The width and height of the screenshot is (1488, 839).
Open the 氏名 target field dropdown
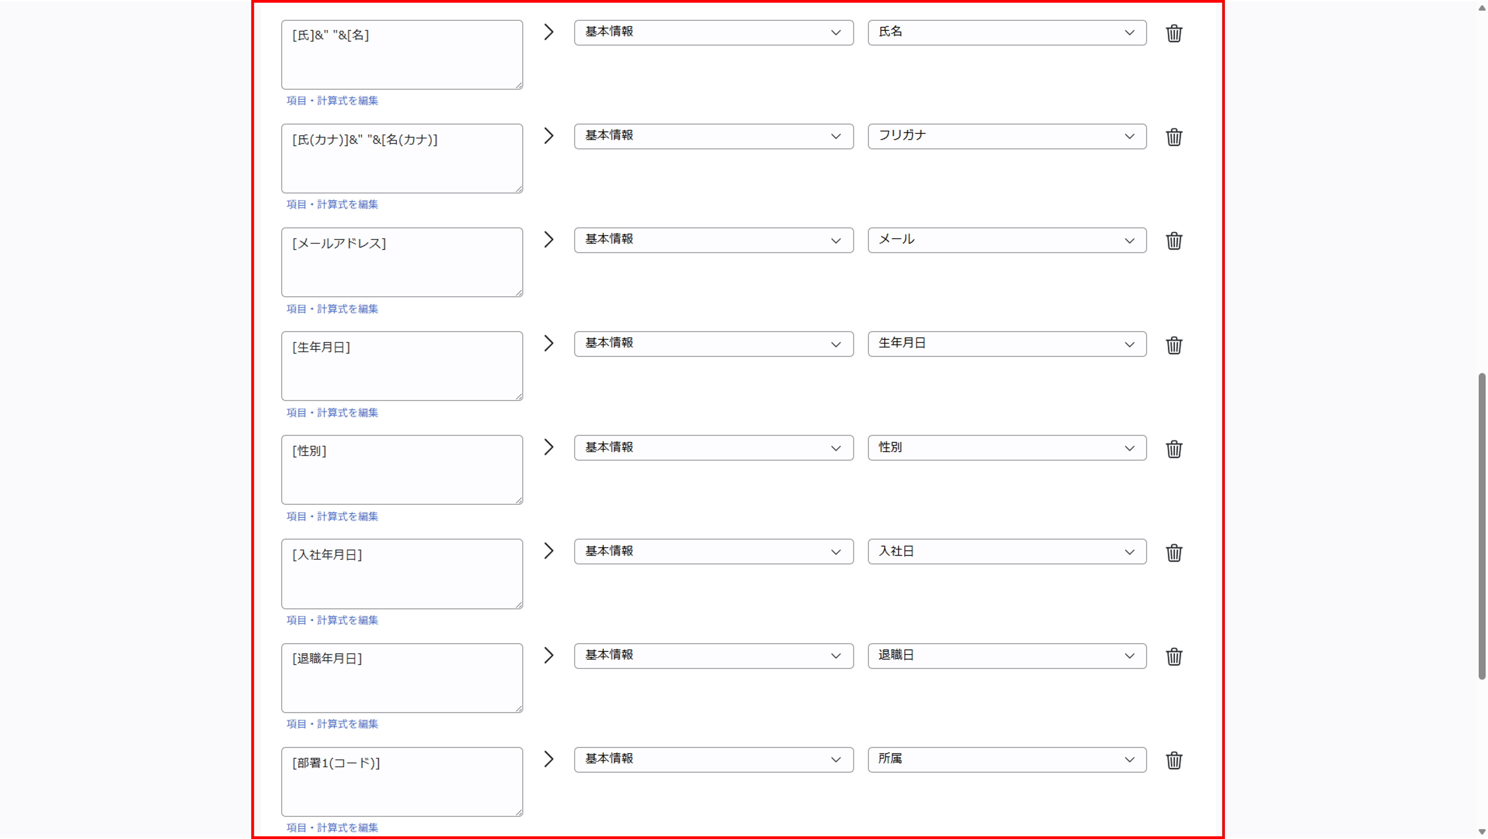pyautogui.click(x=1007, y=32)
